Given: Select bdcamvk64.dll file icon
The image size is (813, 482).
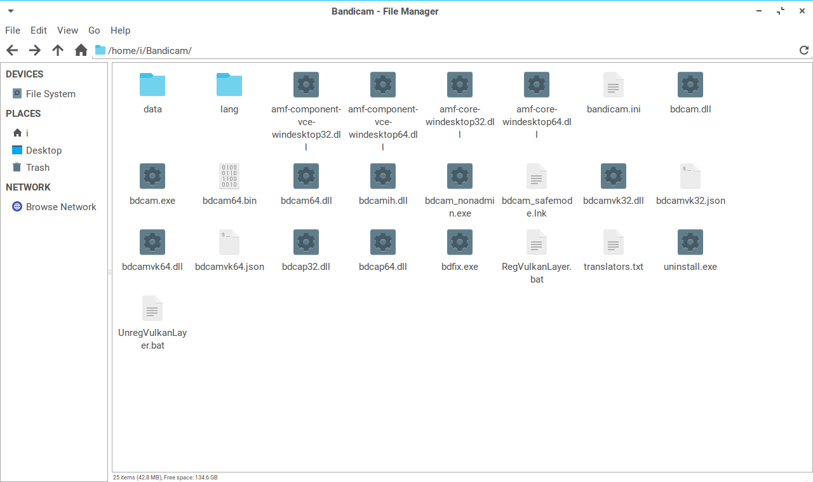Looking at the screenshot, I should (152, 242).
